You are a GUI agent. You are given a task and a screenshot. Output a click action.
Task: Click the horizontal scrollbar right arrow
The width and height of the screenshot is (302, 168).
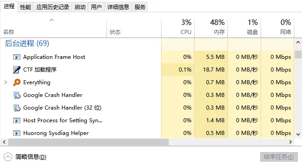291,142
